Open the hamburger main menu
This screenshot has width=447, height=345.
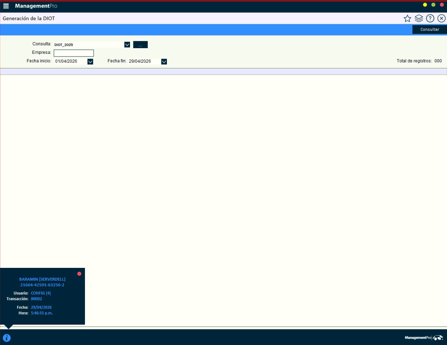[6, 6]
